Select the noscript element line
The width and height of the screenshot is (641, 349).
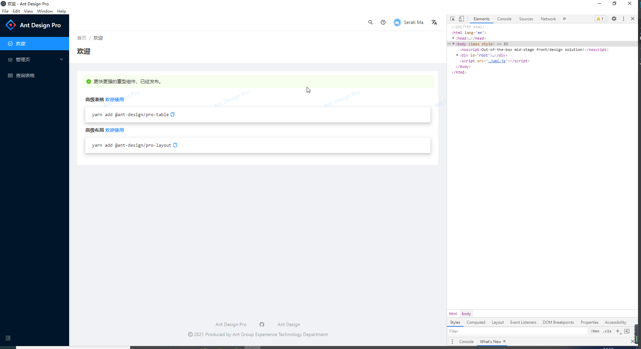point(534,50)
